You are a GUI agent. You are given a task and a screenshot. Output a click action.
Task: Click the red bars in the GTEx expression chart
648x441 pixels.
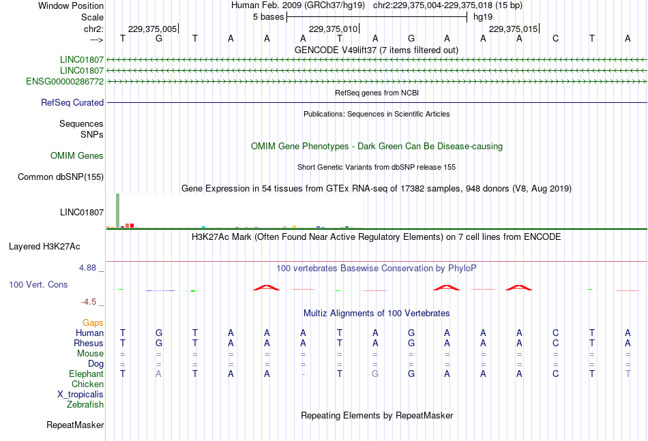(130, 226)
